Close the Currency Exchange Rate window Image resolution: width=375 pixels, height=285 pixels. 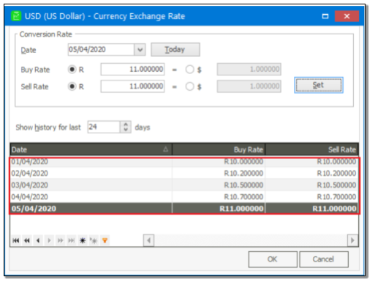click(x=346, y=16)
